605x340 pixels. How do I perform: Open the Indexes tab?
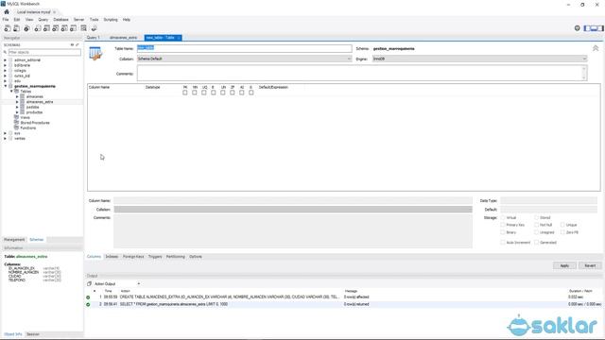point(112,257)
